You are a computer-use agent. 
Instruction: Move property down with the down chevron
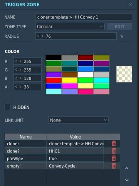coord(127,180)
